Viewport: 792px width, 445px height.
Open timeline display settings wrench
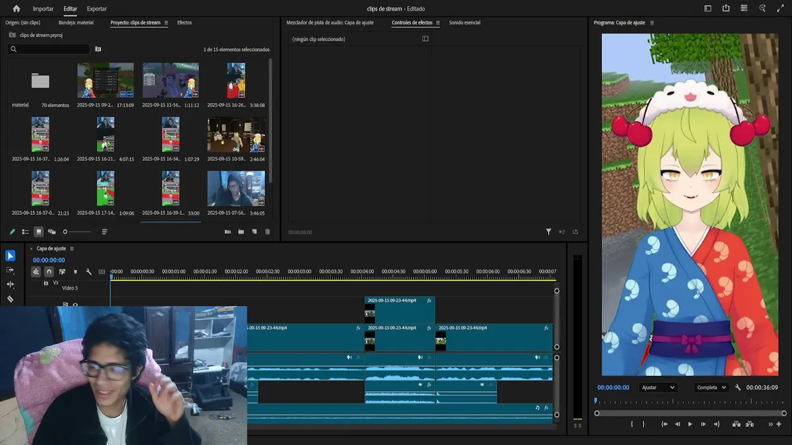point(88,271)
